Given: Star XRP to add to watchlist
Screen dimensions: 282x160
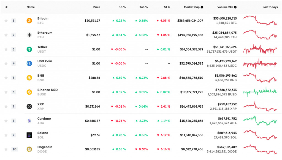Looking at the screenshot, I should [6, 106].
